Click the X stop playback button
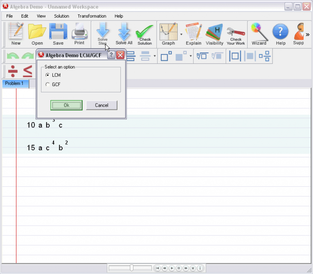Viewport: 313px width, 274px height. [x=193, y=268]
